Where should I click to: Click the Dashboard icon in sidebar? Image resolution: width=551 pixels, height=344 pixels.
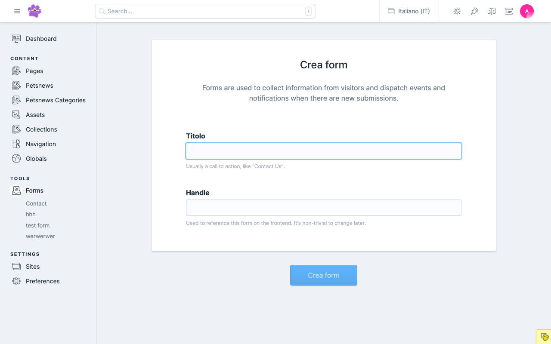[x=16, y=39]
